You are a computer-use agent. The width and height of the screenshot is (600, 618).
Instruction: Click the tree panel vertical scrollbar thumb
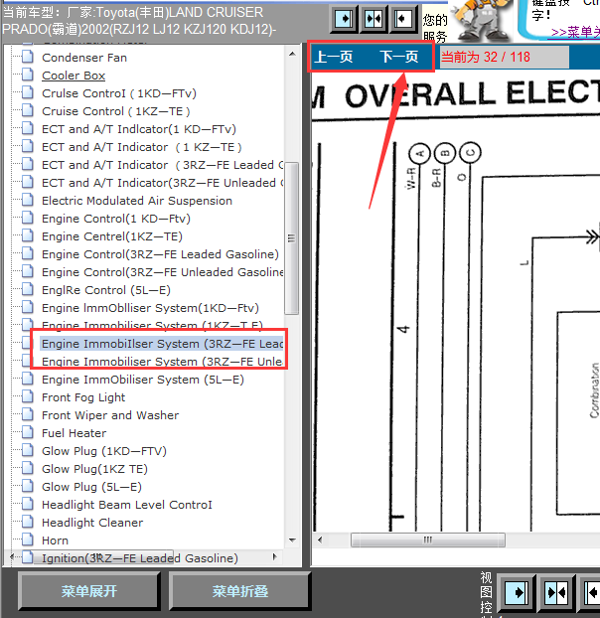[x=291, y=238]
